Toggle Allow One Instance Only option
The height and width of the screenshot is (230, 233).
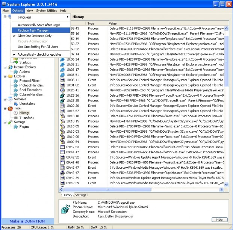(41, 36)
